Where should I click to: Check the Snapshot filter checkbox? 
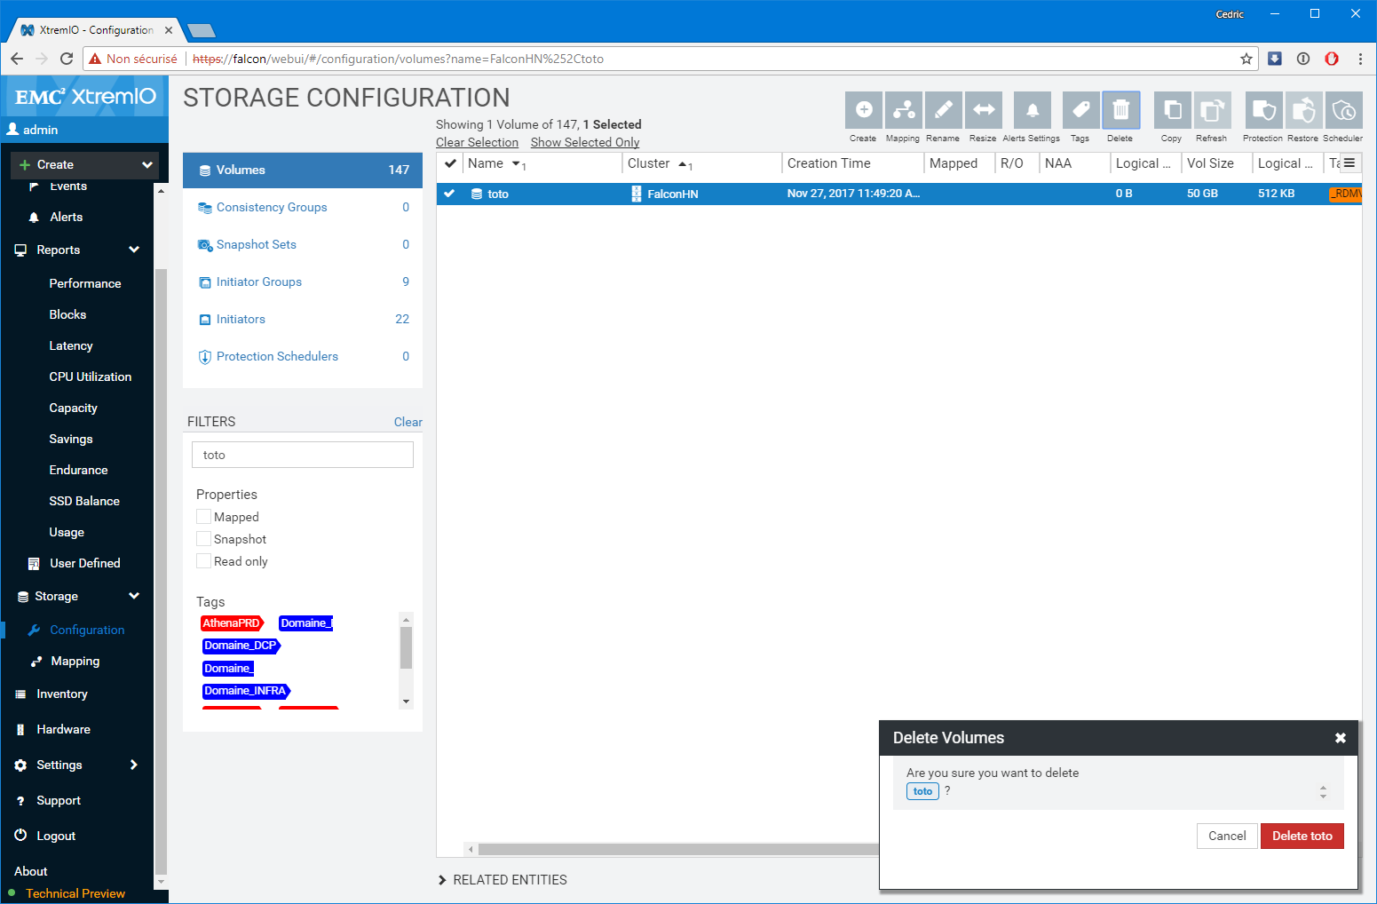tap(204, 539)
